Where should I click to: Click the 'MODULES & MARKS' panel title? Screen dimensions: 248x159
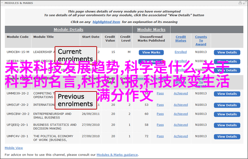pyautogui.click(x=19, y=3)
